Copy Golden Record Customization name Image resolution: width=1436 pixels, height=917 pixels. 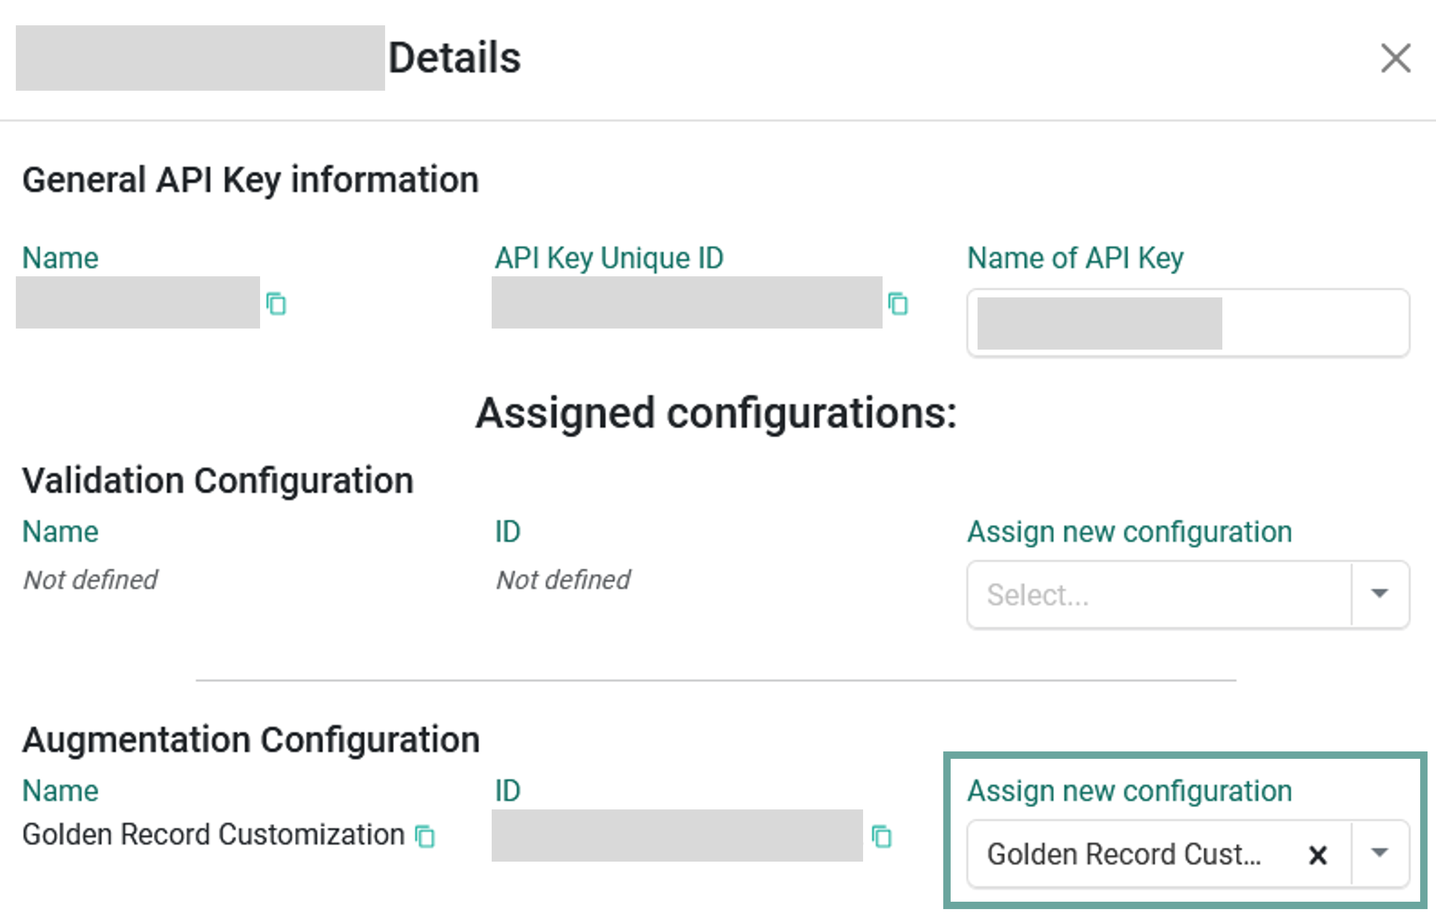point(425,836)
